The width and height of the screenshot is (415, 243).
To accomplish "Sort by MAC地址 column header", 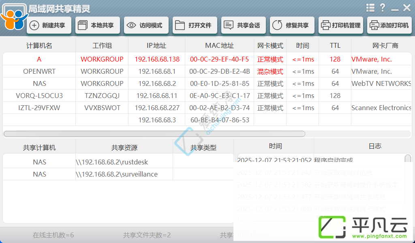I will (x=219, y=45).
